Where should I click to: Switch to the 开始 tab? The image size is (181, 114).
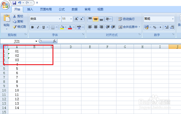point(17,9)
